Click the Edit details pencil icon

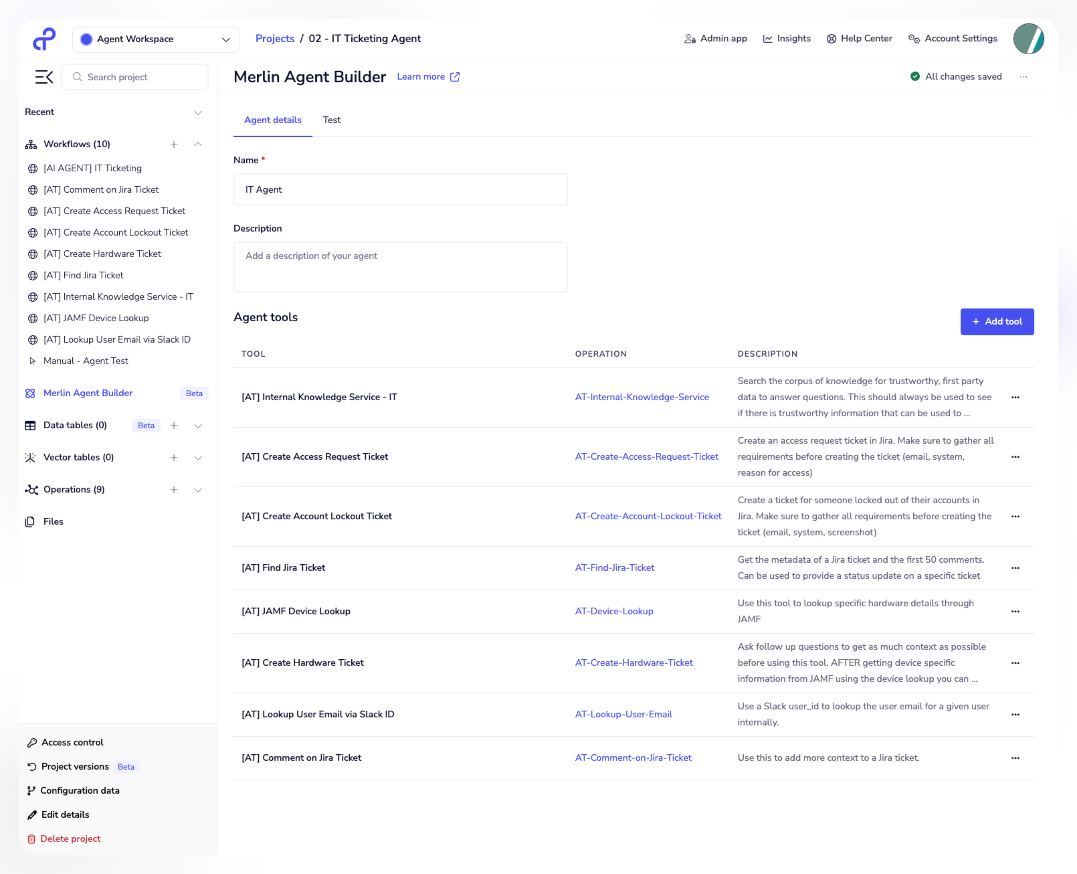(x=31, y=814)
